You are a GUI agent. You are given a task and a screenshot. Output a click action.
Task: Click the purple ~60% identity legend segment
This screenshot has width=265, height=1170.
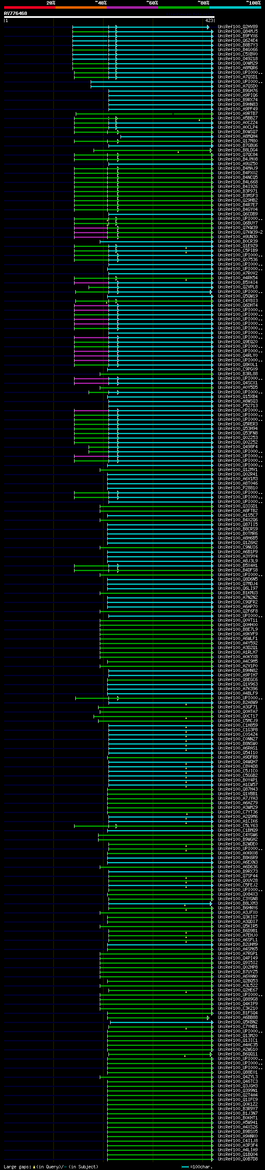pyautogui.click(x=133, y=8)
